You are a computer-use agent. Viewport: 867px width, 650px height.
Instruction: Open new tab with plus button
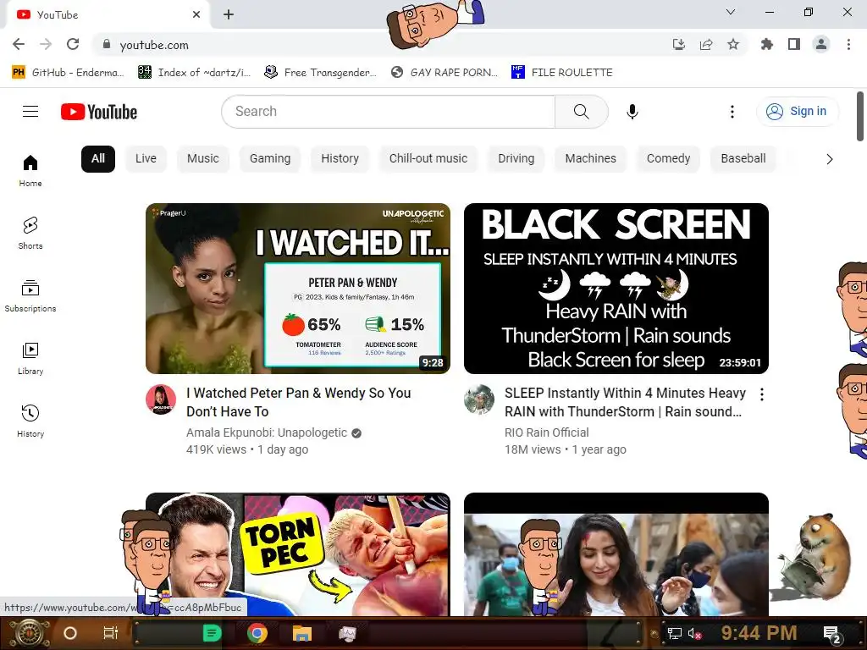point(229,14)
